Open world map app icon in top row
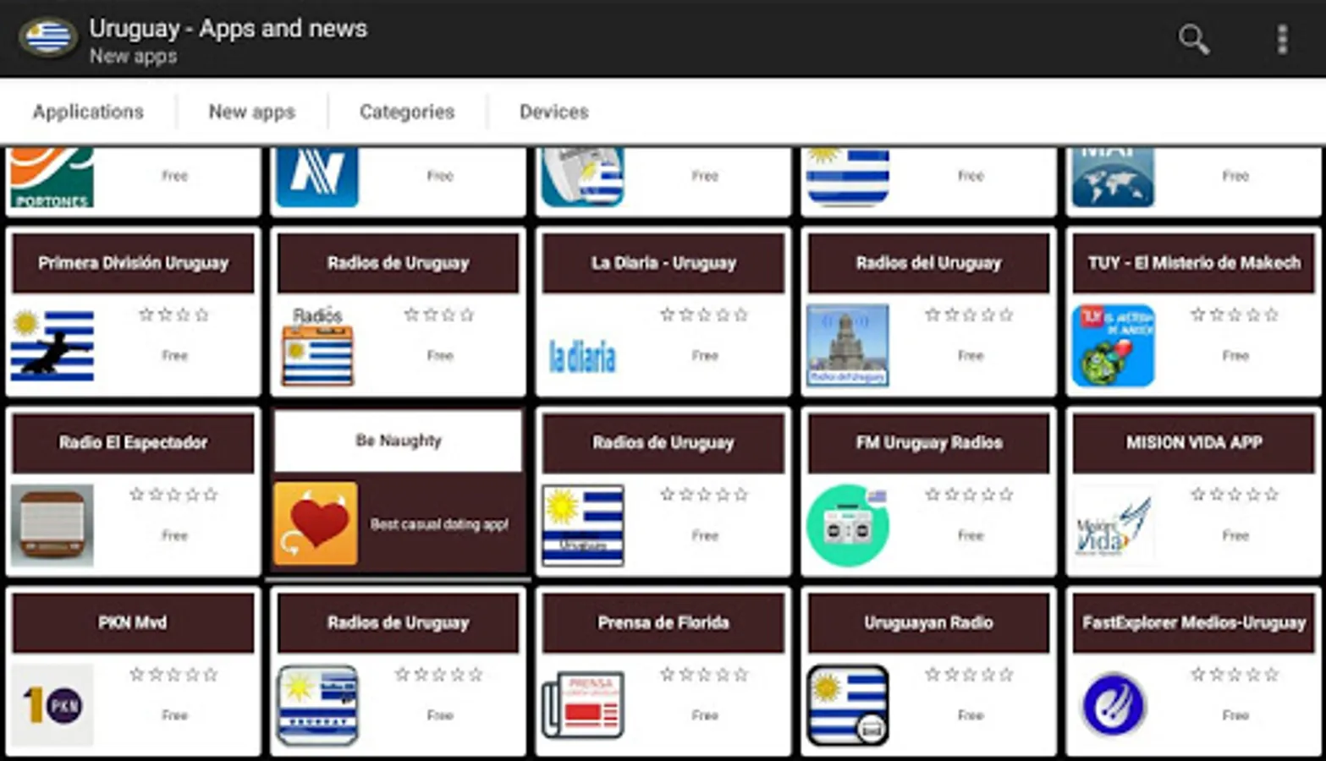Image resolution: width=1326 pixels, height=761 pixels. (1113, 178)
